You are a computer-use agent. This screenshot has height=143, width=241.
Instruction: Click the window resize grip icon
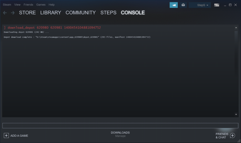pos(239,141)
